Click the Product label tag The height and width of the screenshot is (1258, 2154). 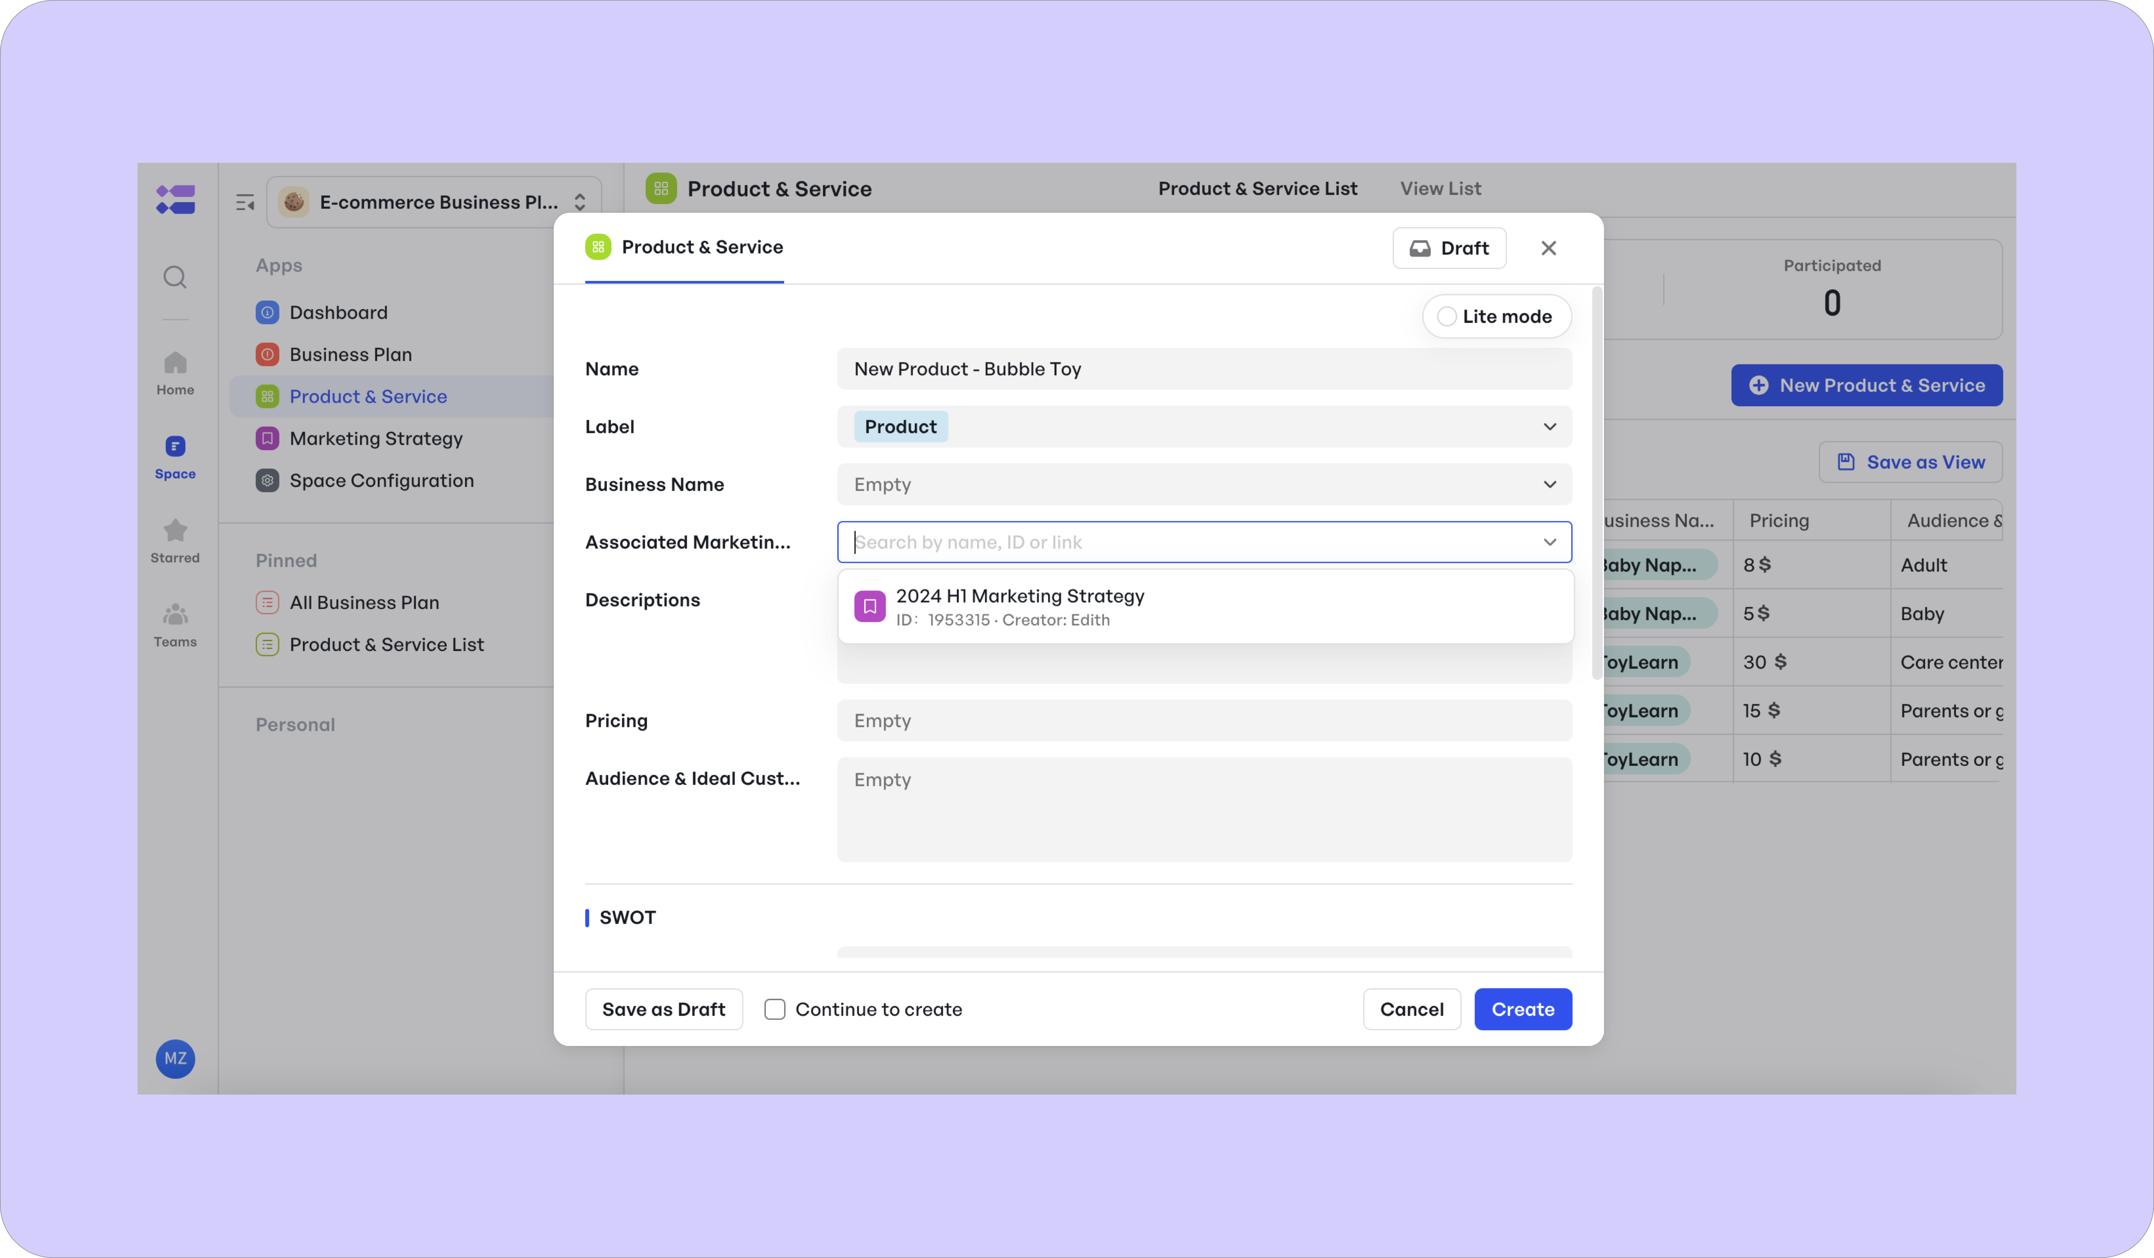pyautogui.click(x=901, y=426)
